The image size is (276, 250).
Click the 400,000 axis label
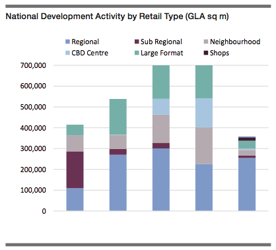pos(33,128)
